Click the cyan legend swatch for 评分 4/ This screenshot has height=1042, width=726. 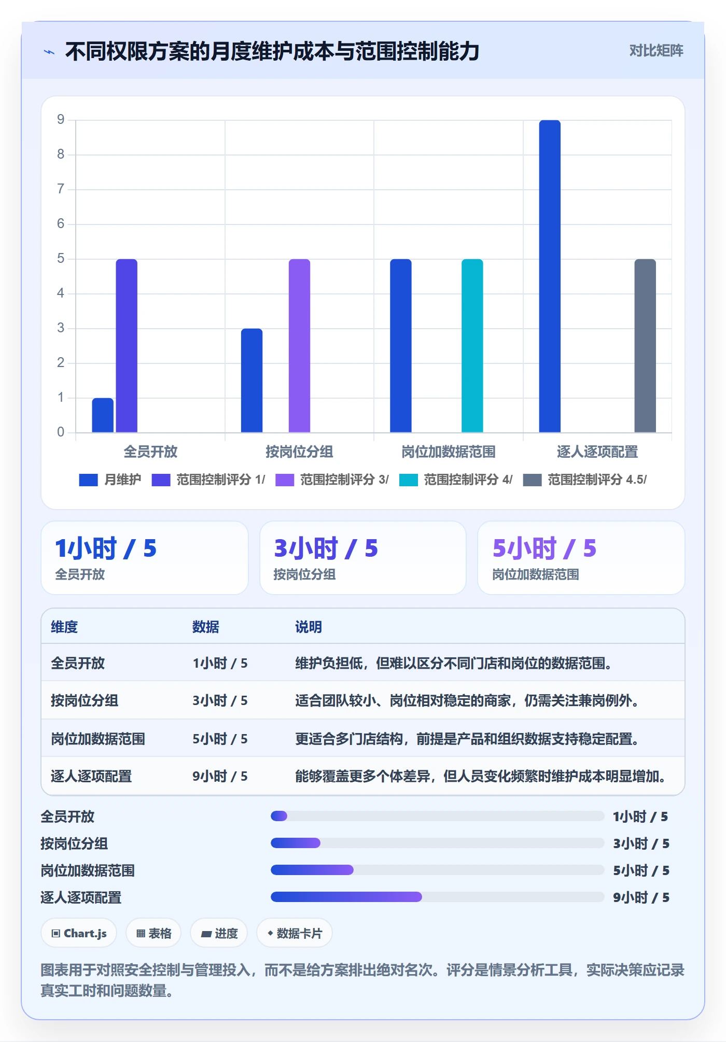[x=409, y=480]
